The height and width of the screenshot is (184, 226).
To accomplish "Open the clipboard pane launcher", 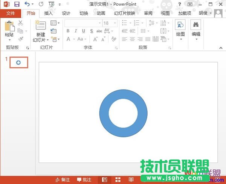I will (x=27, y=48).
